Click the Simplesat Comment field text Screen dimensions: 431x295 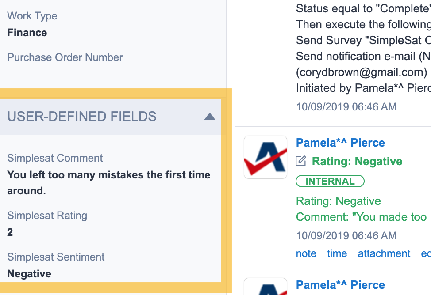(109, 183)
